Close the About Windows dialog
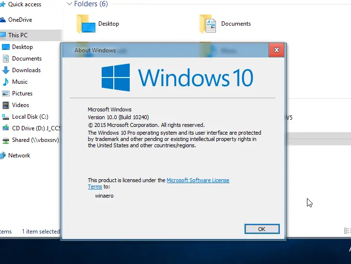 pyautogui.click(x=276, y=50)
